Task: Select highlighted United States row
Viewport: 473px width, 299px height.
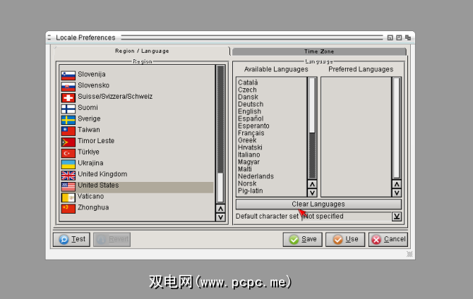Action: pyautogui.click(x=137, y=187)
